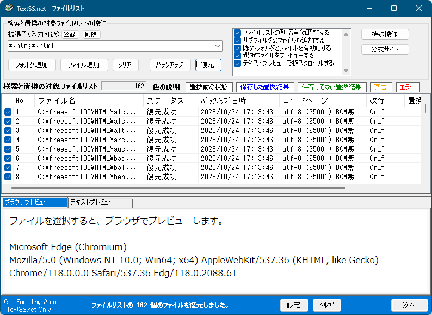Click the 削除 button
The image size is (432, 315).
point(91,34)
